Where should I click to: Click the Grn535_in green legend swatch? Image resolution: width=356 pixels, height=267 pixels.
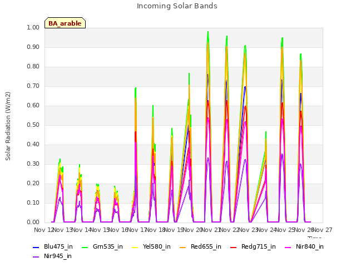pos(85,247)
